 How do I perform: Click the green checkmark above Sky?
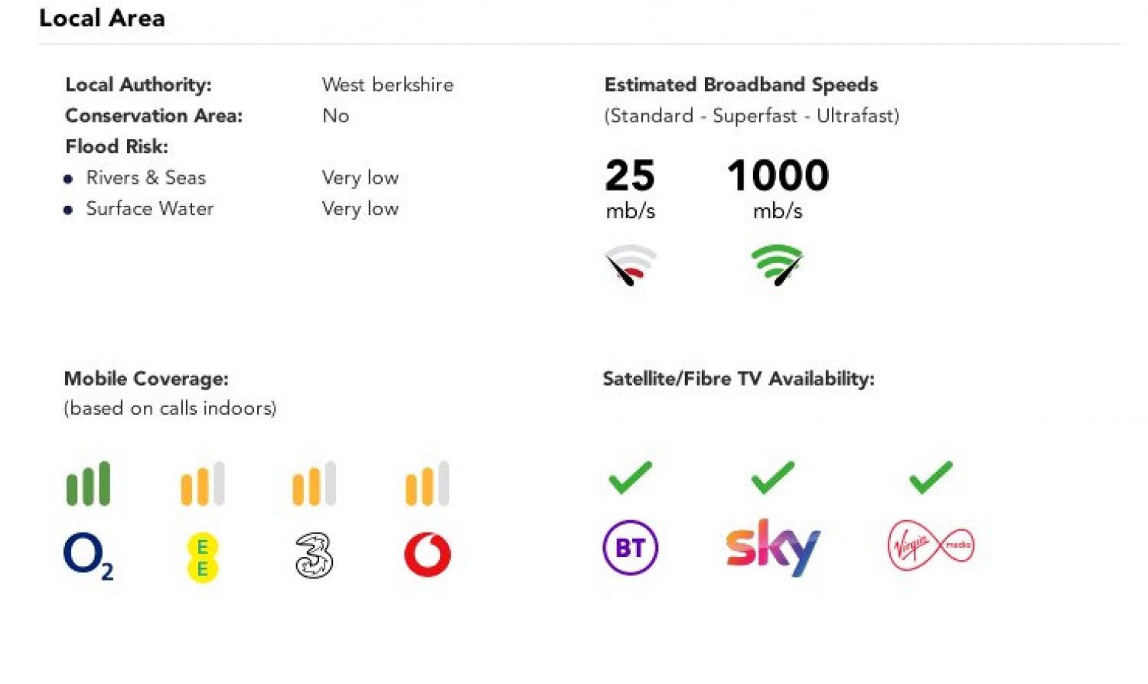[773, 477]
